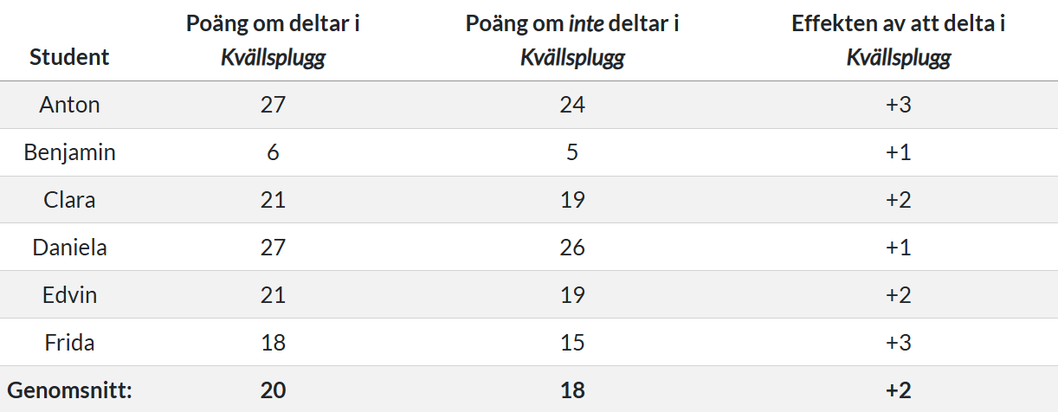Select Benjamin's score of 6 with Kvällsplugg

coord(273,152)
